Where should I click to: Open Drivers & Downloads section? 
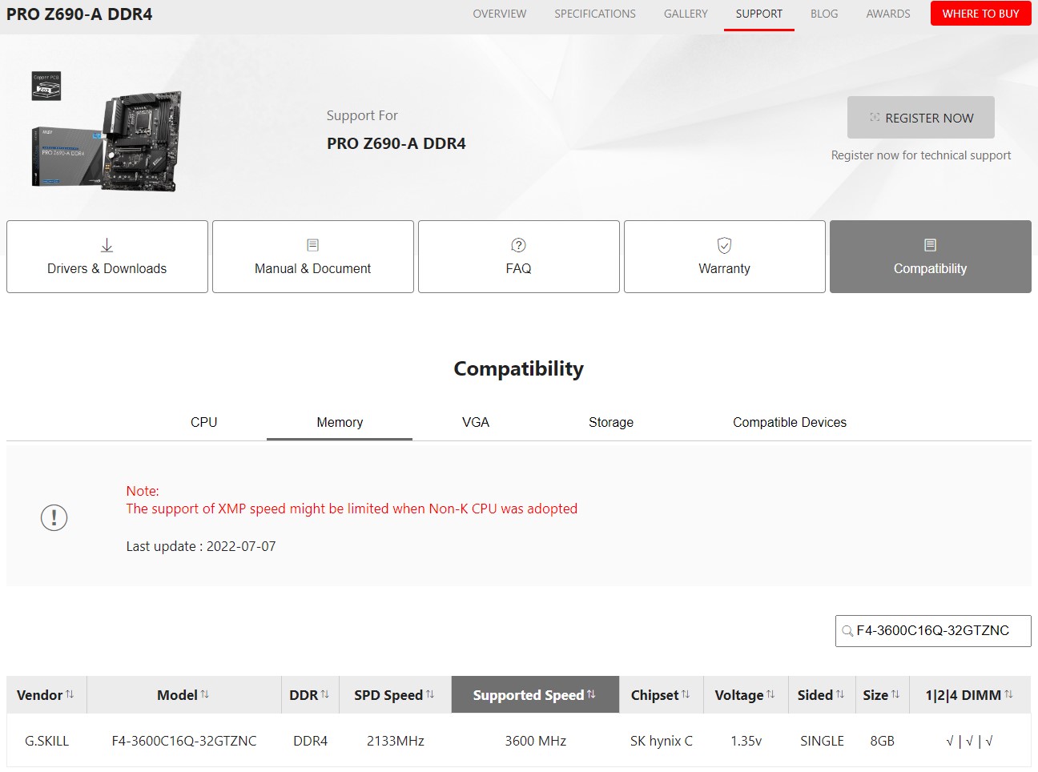pos(107,256)
